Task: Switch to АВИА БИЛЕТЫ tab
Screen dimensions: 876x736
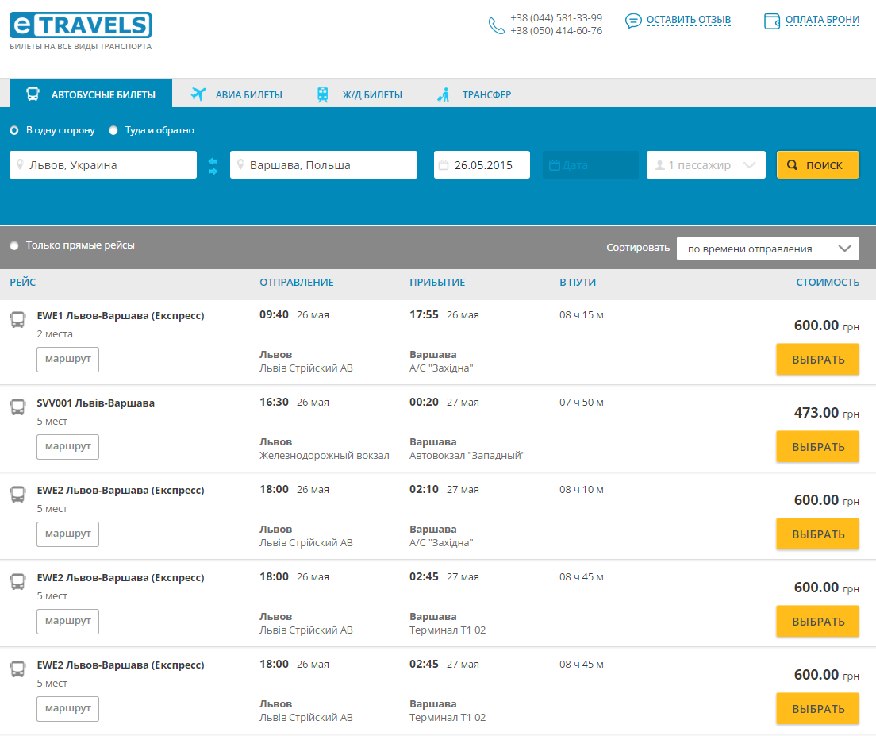Action: [237, 95]
